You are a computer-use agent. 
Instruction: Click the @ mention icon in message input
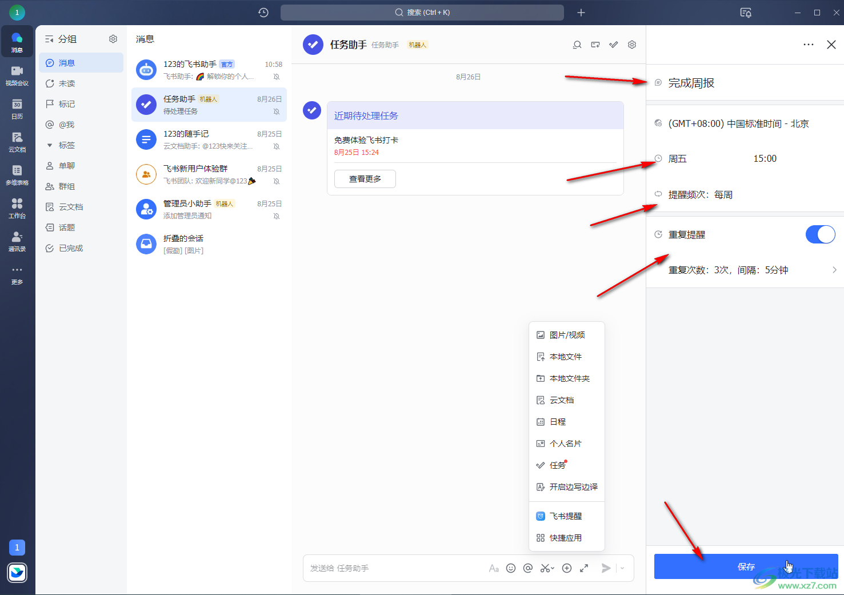[528, 568]
